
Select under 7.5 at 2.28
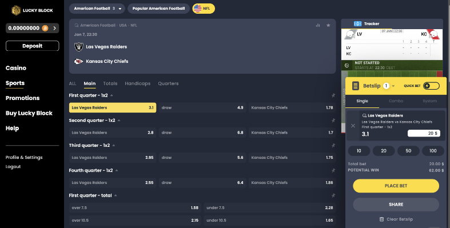click(x=270, y=207)
